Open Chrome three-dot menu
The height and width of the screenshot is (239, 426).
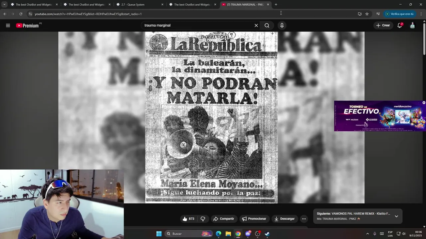[421, 14]
